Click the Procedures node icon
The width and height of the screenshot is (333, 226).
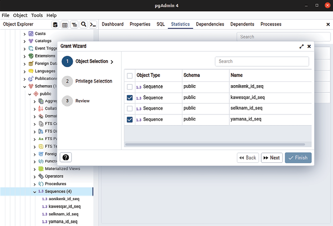tap(41, 184)
